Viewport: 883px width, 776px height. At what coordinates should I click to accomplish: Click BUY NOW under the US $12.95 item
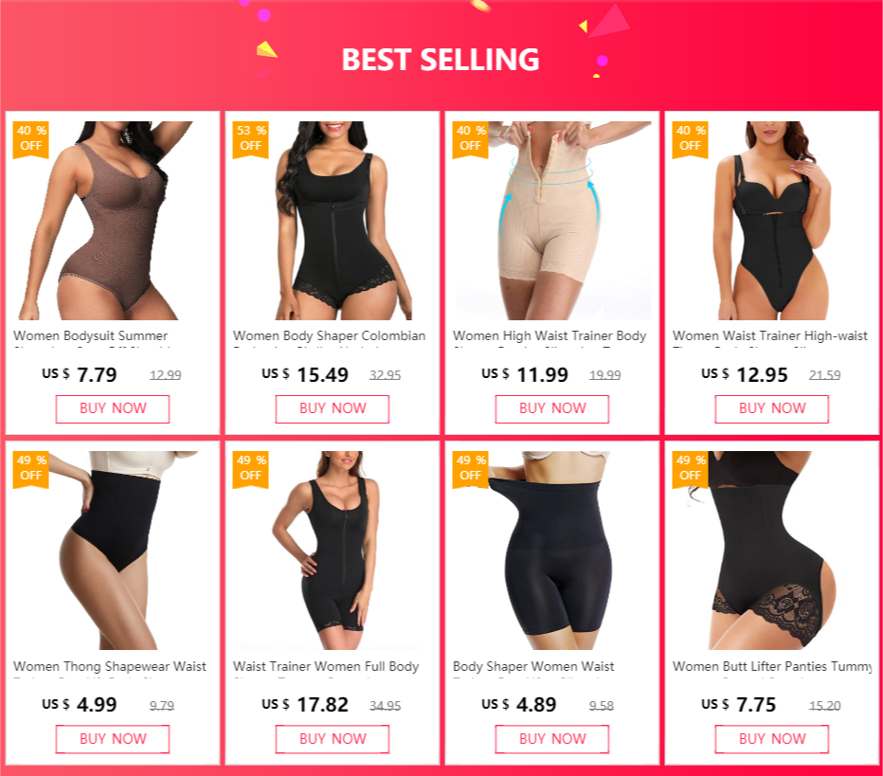coord(772,408)
